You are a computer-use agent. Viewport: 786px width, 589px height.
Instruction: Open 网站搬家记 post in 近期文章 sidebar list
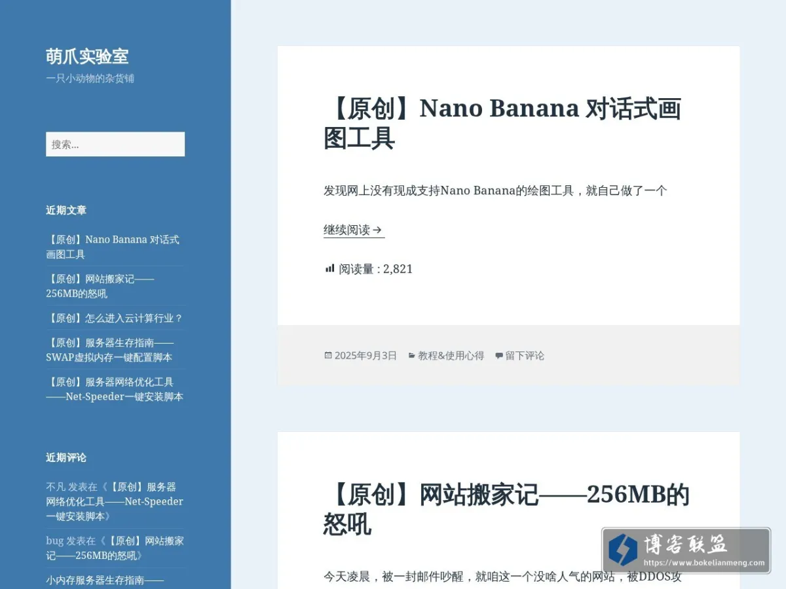(x=100, y=286)
